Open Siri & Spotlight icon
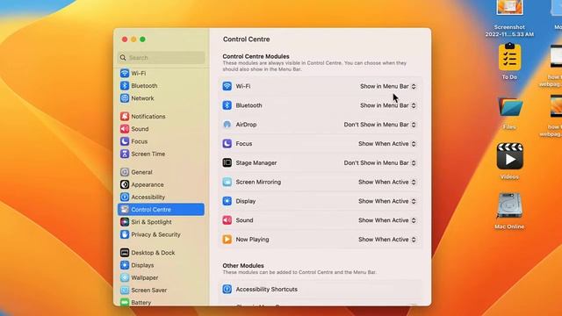562x316 pixels. [x=125, y=222]
